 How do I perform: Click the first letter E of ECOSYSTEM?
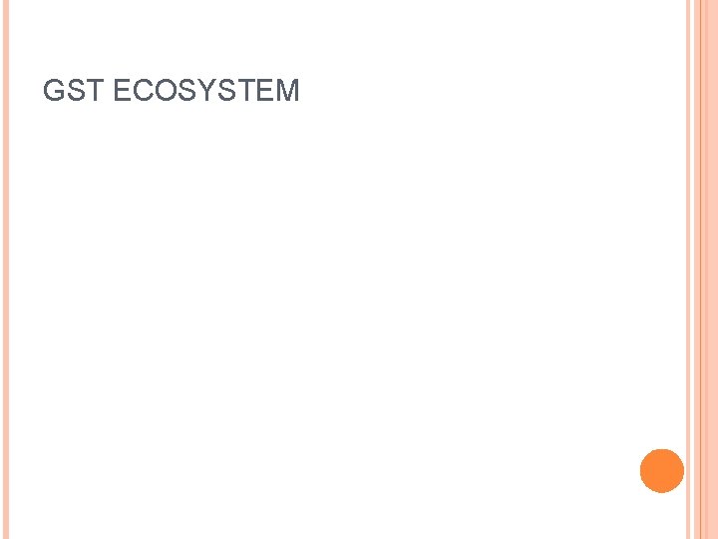click(x=122, y=90)
